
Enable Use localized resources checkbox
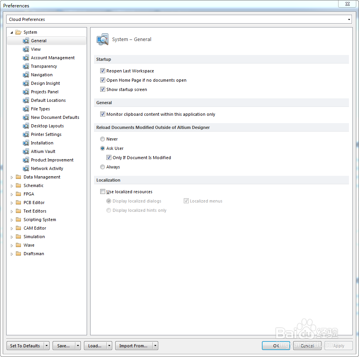tap(103, 192)
